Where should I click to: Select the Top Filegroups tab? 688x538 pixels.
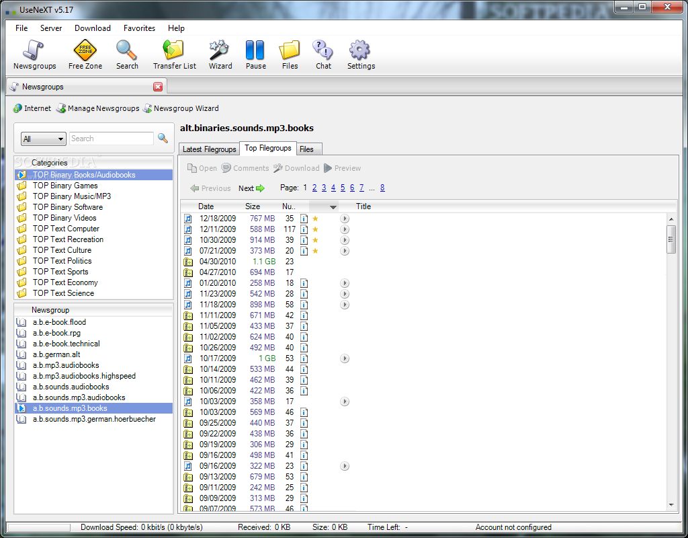[267, 148]
